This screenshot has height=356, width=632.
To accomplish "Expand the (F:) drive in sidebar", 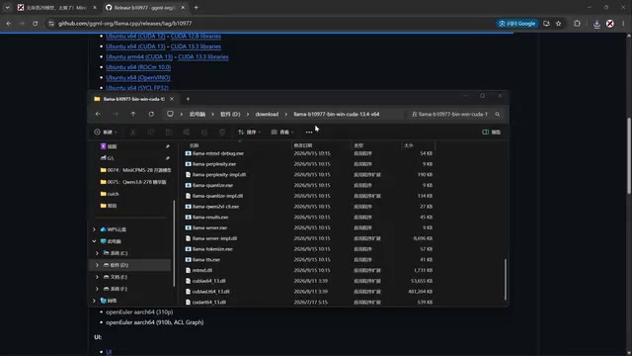I will (97, 289).
